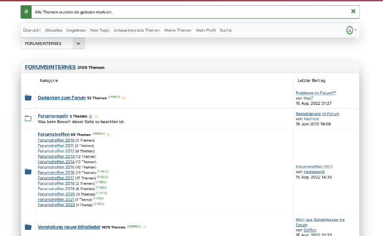Click green checkmark icon in notification banner
This screenshot has width=383, height=236.
tap(26, 11)
